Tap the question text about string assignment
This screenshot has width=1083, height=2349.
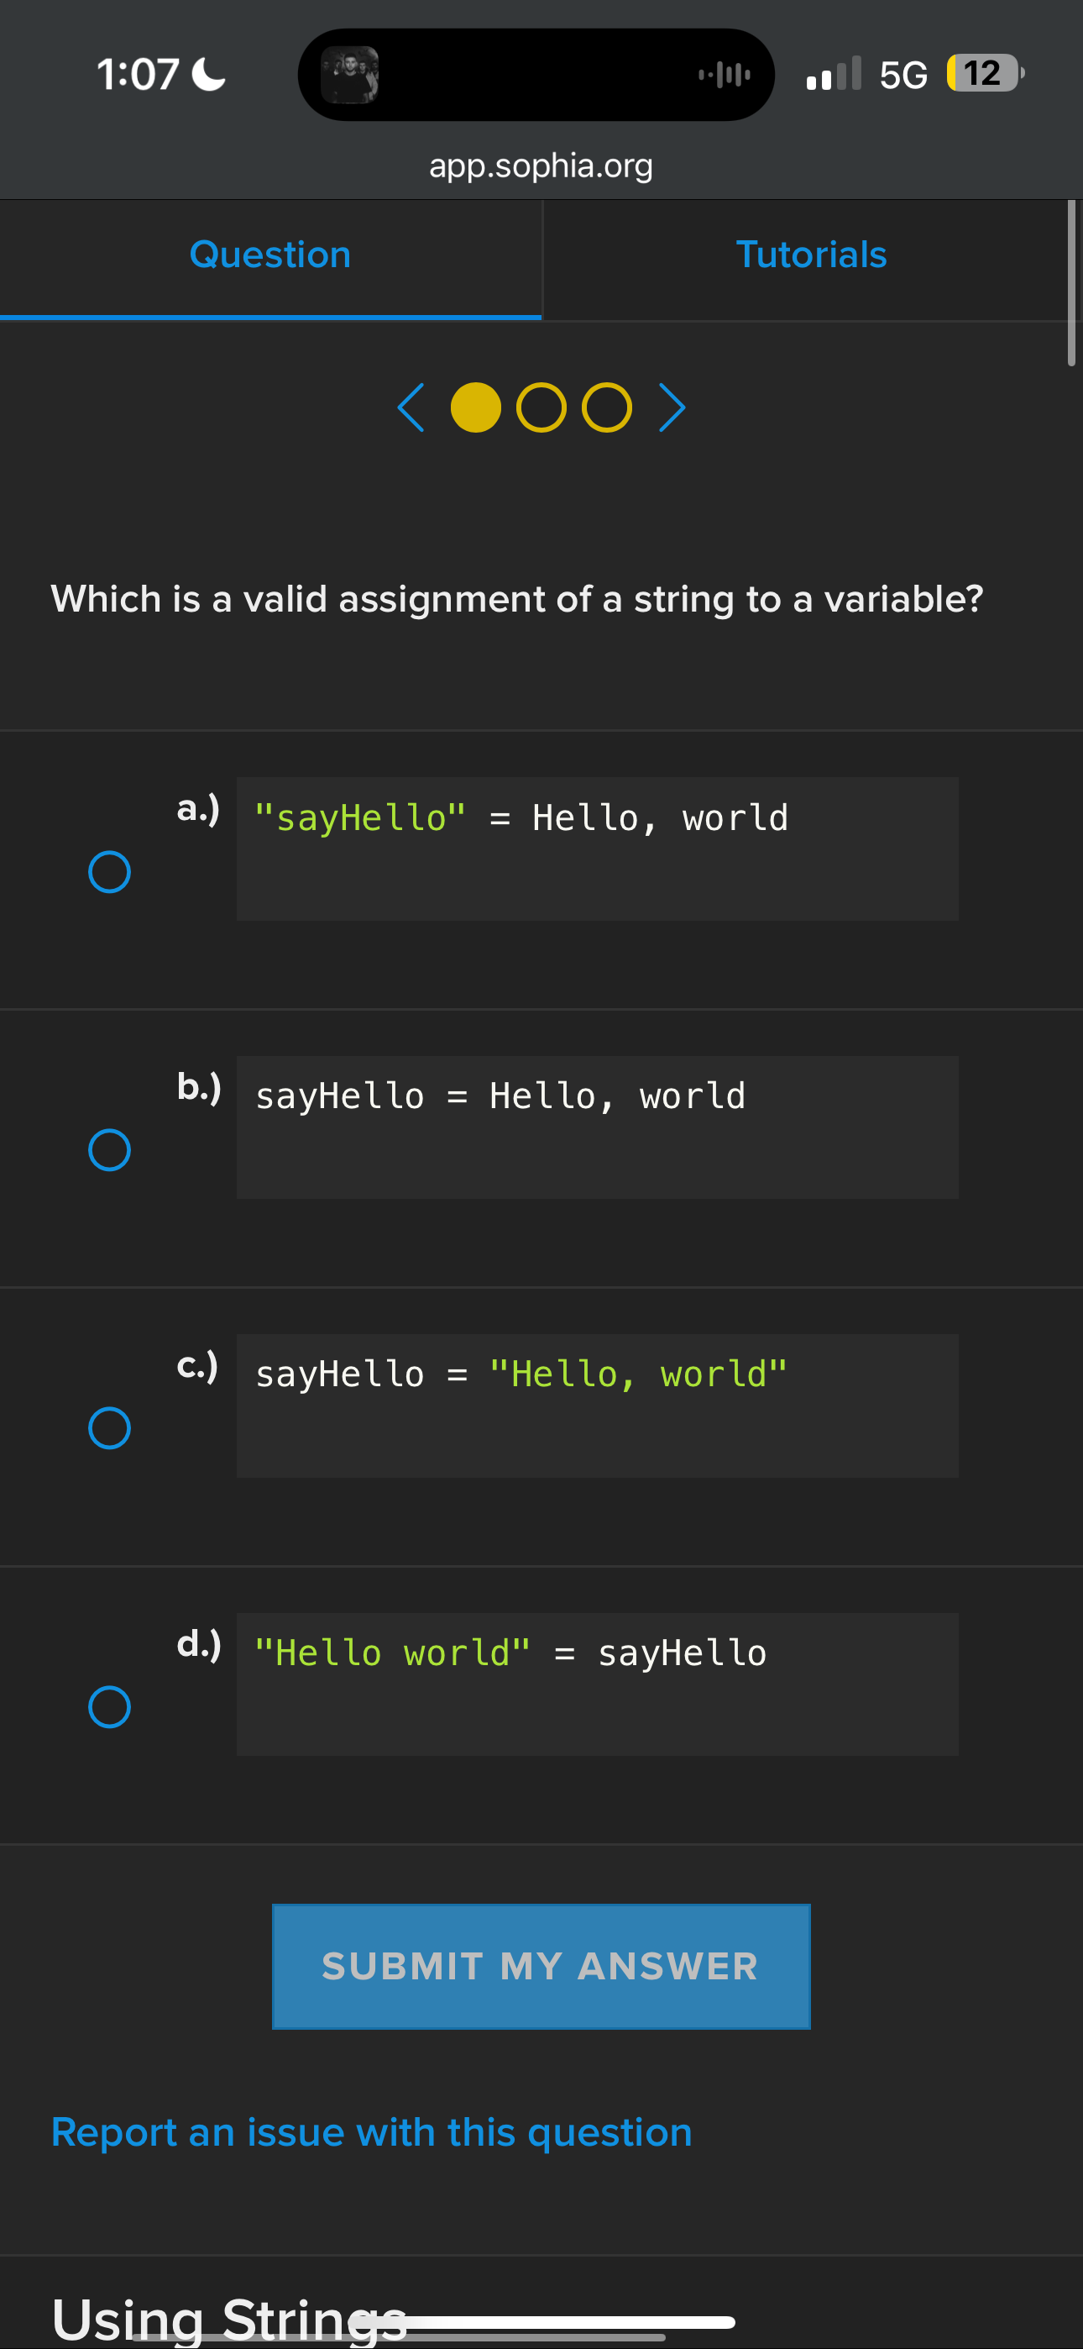pyautogui.click(x=517, y=600)
